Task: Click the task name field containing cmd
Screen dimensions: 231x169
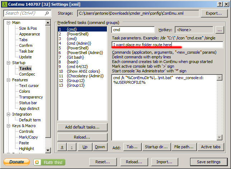Action: [133, 30]
